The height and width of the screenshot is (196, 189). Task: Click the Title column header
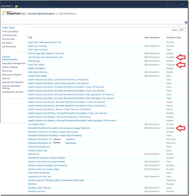pos(30,38)
